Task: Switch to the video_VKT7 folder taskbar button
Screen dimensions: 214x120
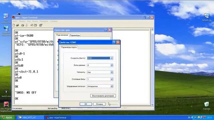Action: [x=30, y=118]
